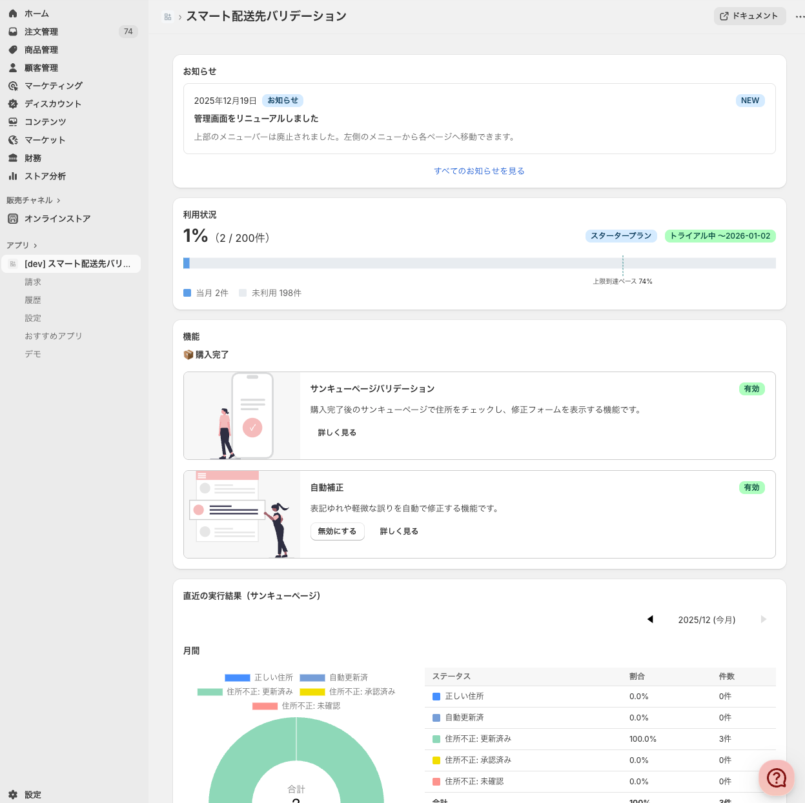Click the 74 orders count badge
Screen dimensions: 805x803
[x=128, y=32]
